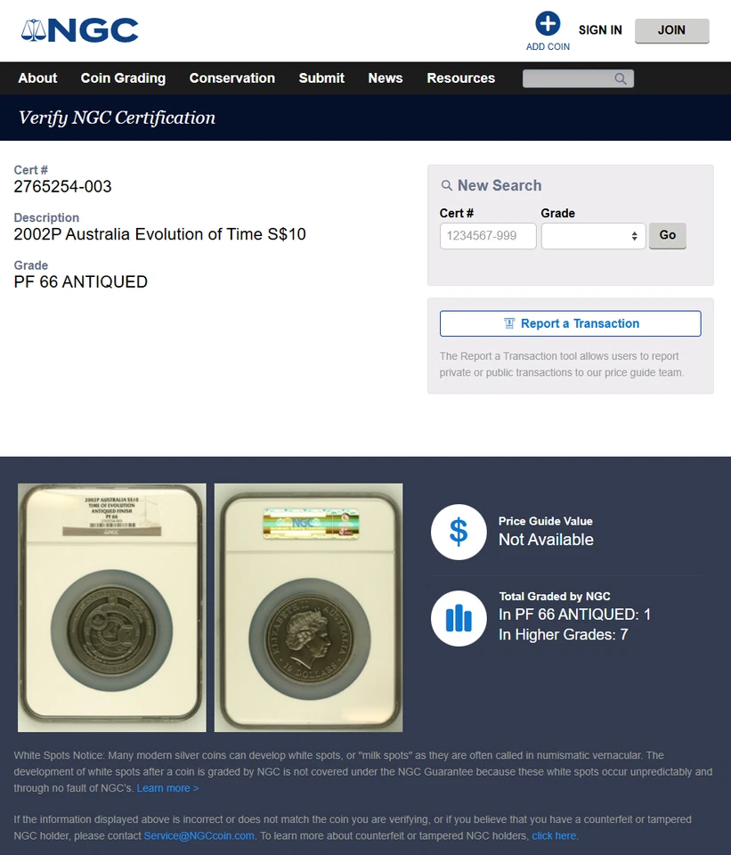Click the SIGN IN link
This screenshot has height=855, width=731.
click(600, 30)
